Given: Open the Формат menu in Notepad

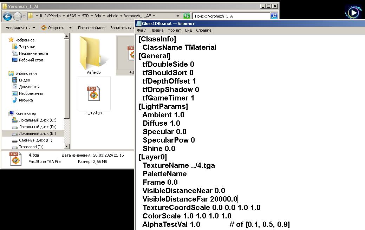Looking at the screenshot, I should (x=174, y=30).
